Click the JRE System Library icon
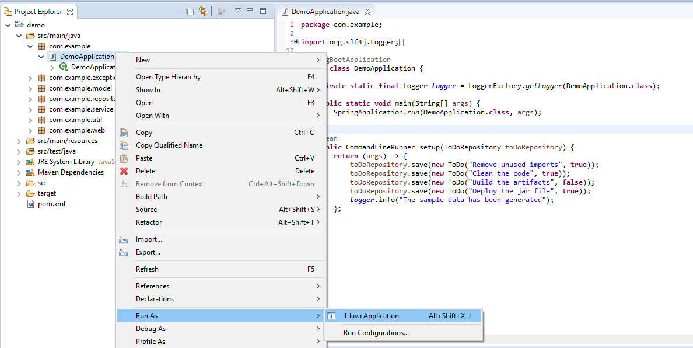The height and width of the screenshot is (348, 693). tap(30, 162)
